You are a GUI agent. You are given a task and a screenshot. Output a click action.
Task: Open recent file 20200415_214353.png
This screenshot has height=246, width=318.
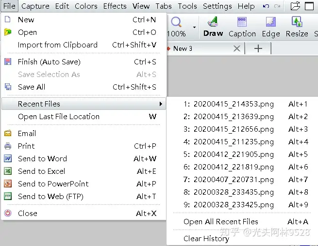tap(242, 104)
